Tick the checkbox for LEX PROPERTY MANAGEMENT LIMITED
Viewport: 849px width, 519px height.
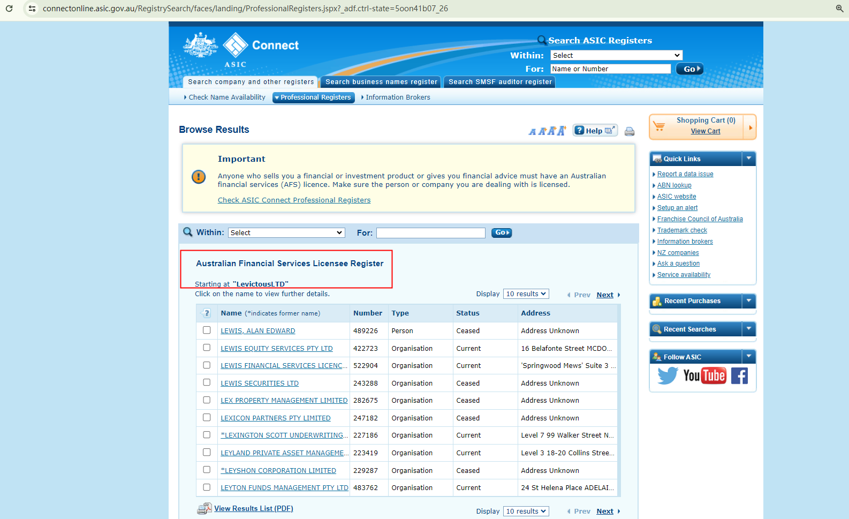pos(207,400)
